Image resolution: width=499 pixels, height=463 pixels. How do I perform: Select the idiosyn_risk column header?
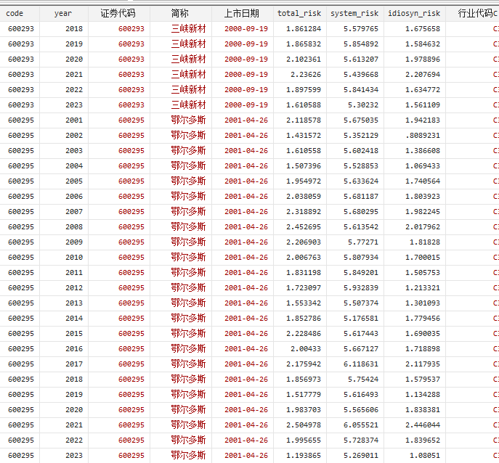coord(414,13)
